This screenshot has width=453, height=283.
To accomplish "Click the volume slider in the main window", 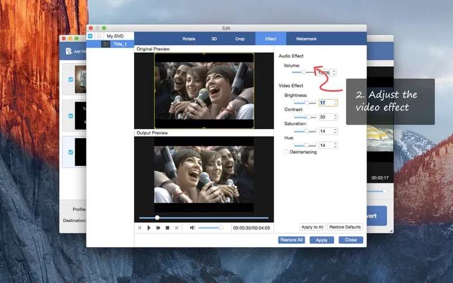I will 377,191.
